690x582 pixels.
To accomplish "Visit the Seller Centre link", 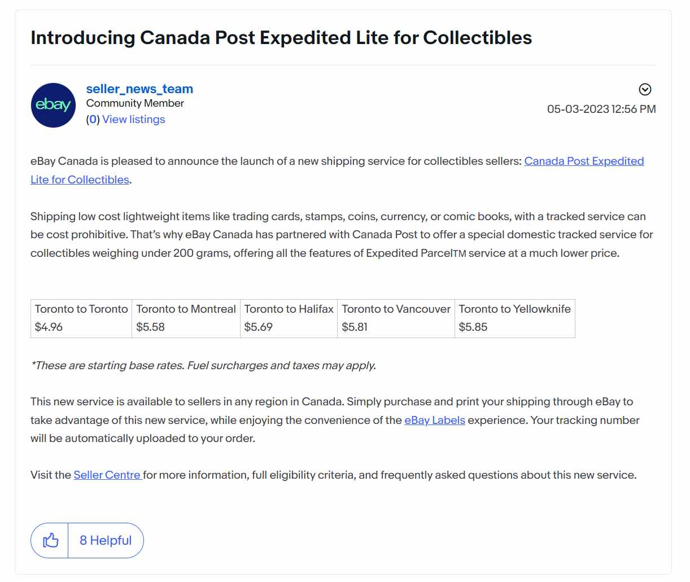I will tap(107, 475).
